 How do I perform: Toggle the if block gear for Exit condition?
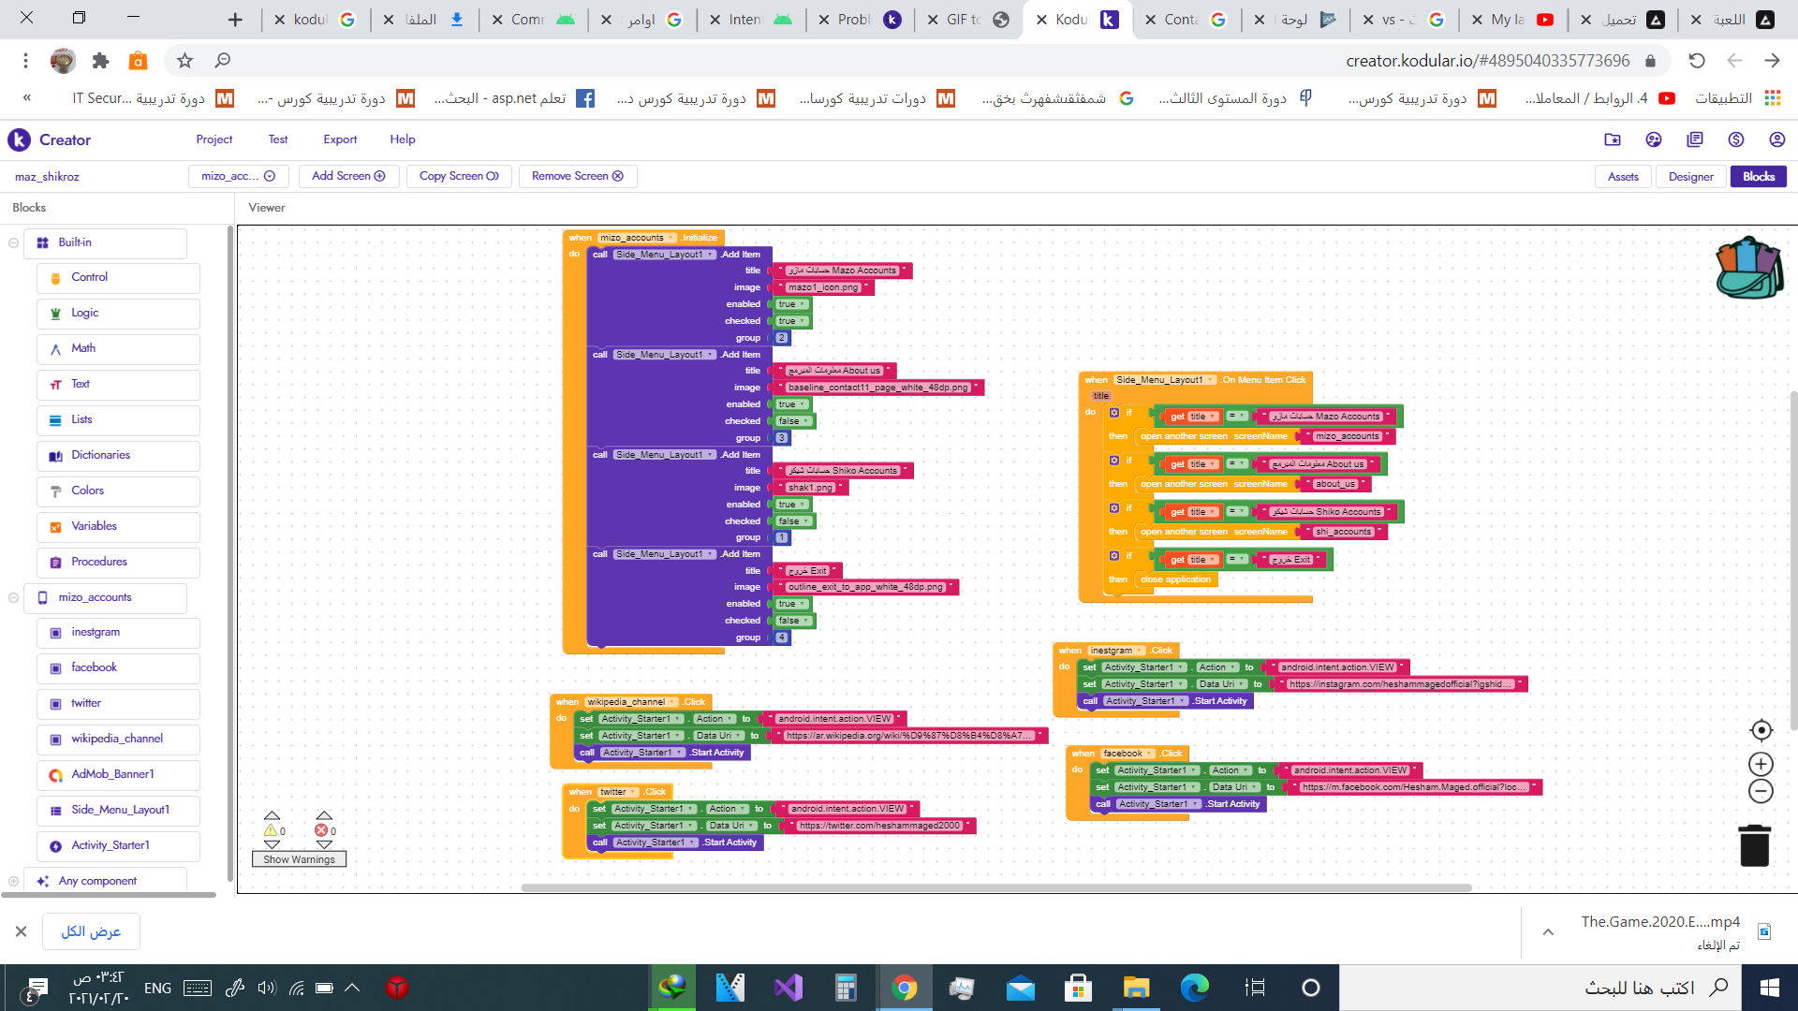(1114, 556)
